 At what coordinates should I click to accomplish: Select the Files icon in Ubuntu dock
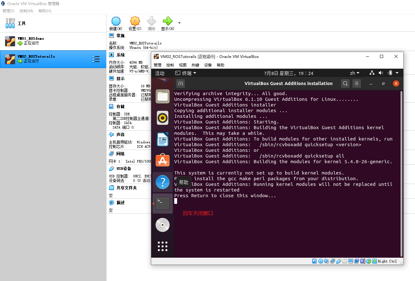(x=163, y=96)
